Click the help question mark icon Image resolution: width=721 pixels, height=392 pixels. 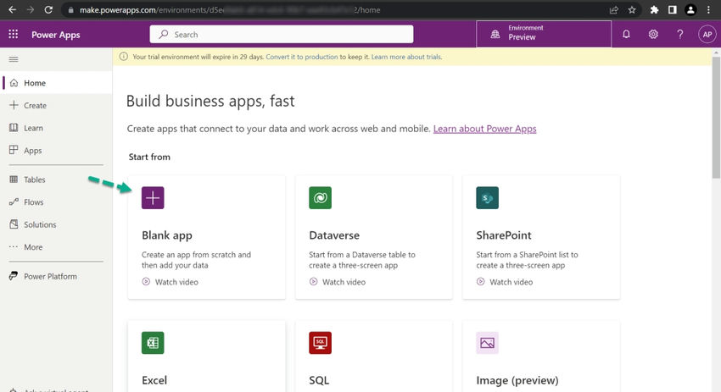point(679,35)
